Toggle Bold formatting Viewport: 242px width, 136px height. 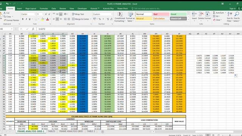23,19
